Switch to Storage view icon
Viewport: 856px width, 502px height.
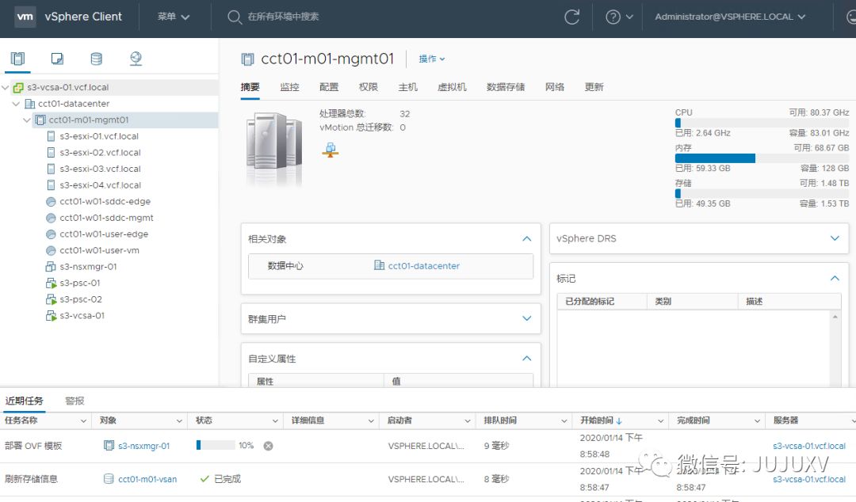click(x=97, y=59)
